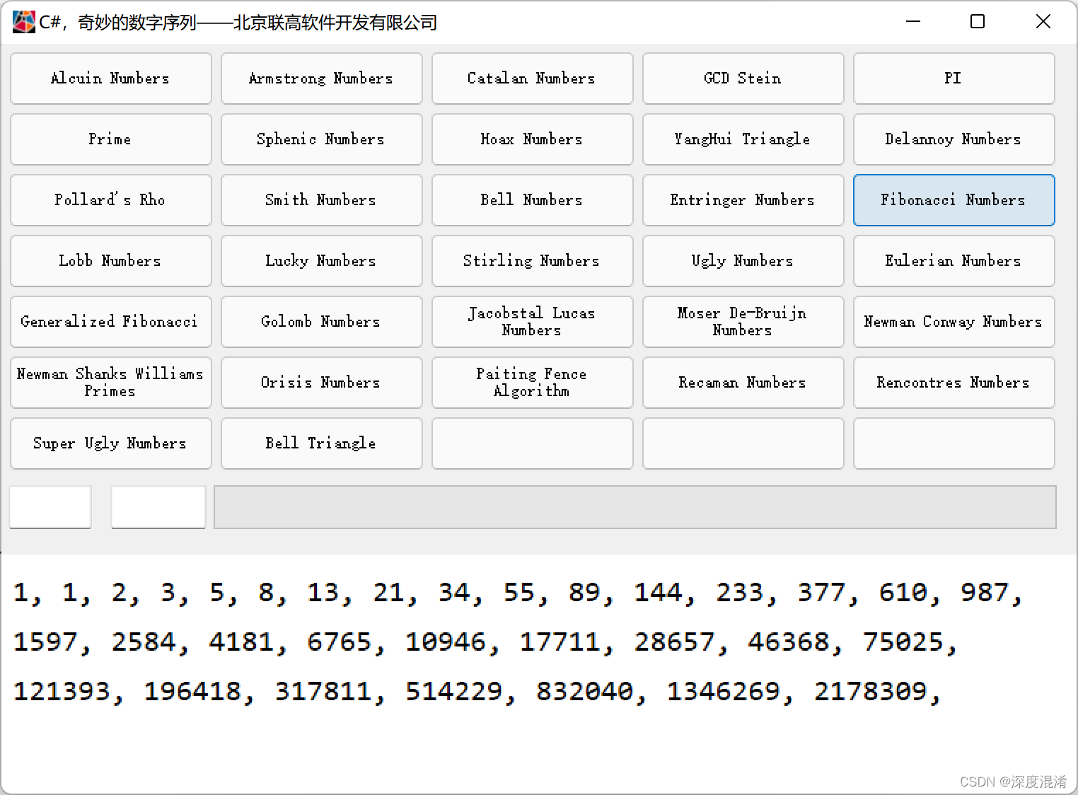Show Newman Conway Numbers

click(954, 322)
